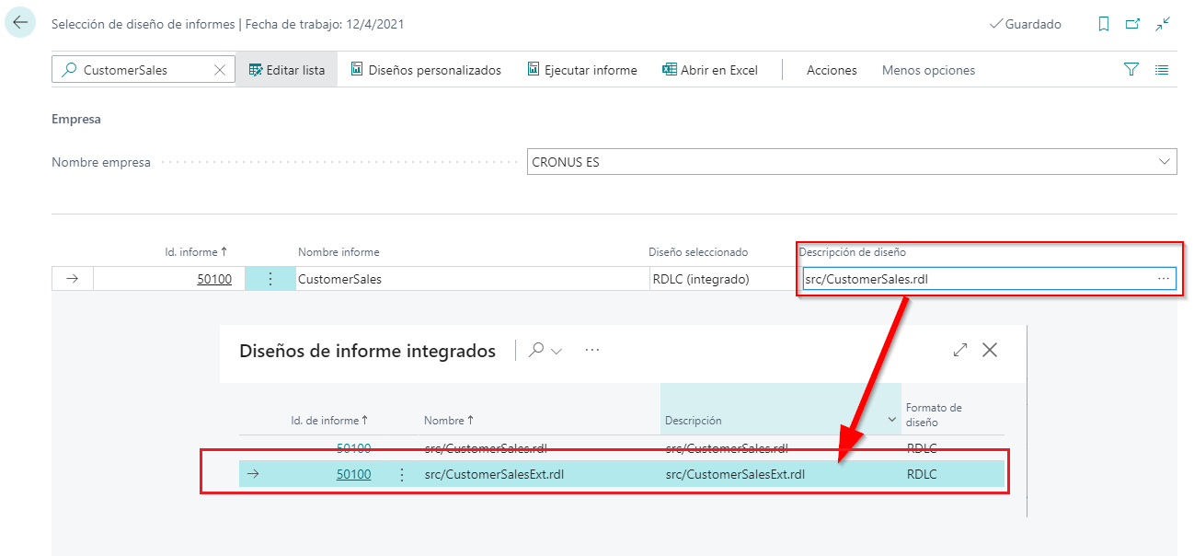Click Diseño seleccionado column header
The width and height of the screenshot is (1194, 556).
(x=698, y=251)
